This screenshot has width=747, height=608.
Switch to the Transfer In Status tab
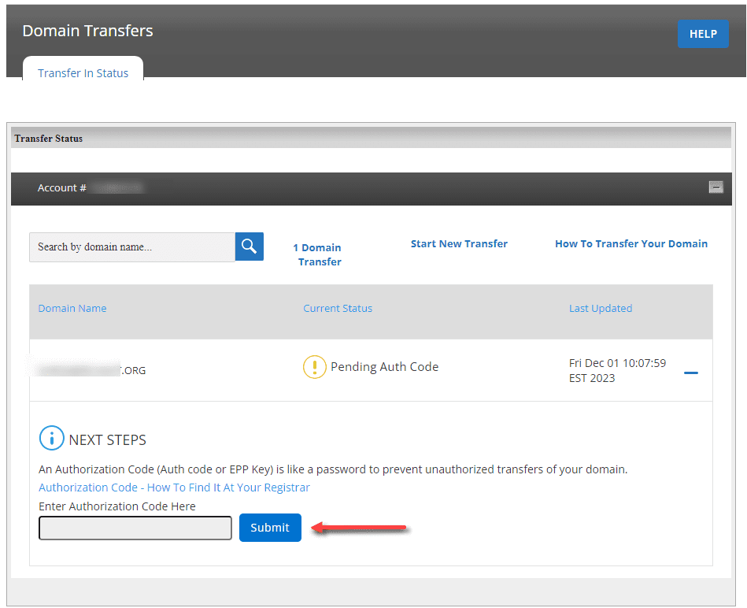(83, 72)
